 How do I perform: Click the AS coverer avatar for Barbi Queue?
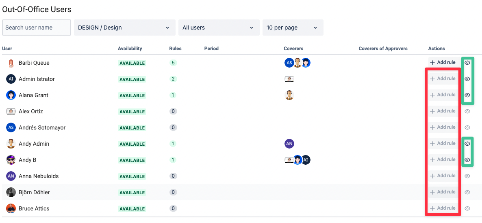pos(289,63)
